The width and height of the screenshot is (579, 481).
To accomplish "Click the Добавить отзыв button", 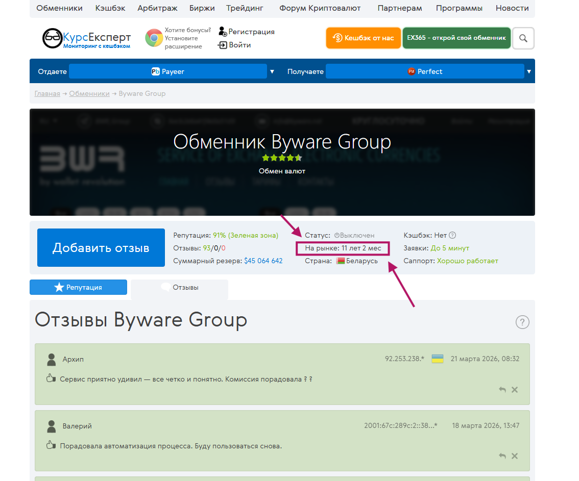I will pos(101,247).
